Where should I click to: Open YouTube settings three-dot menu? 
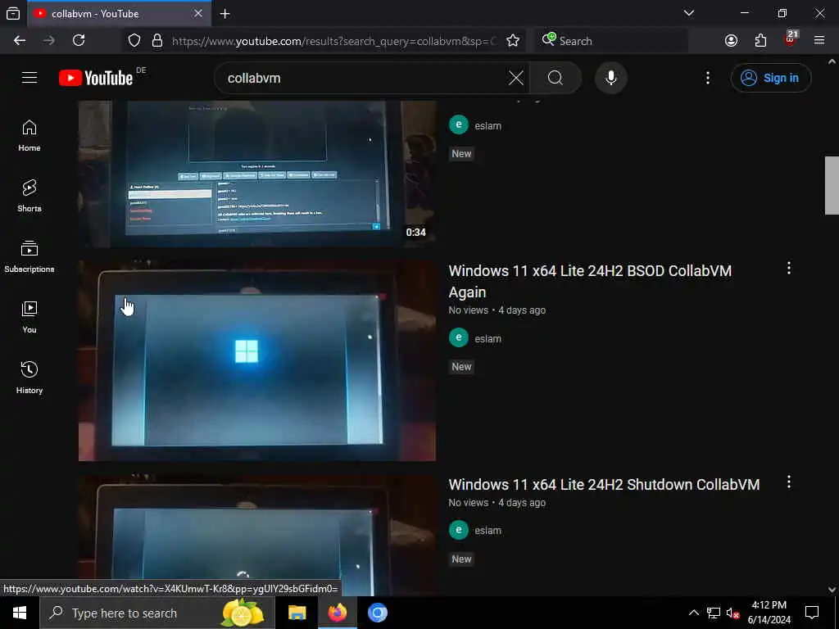click(707, 78)
